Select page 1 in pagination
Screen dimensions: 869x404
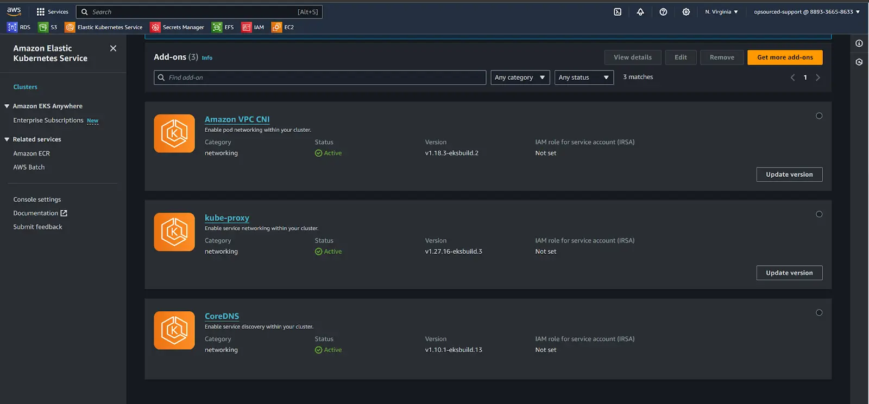pos(805,78)
